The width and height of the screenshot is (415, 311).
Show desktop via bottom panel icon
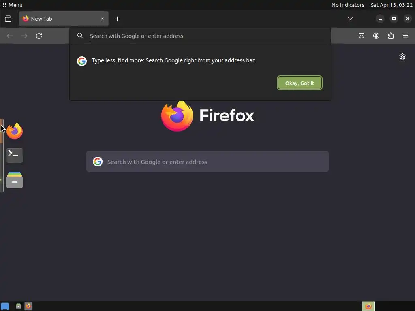click(5, 306)
